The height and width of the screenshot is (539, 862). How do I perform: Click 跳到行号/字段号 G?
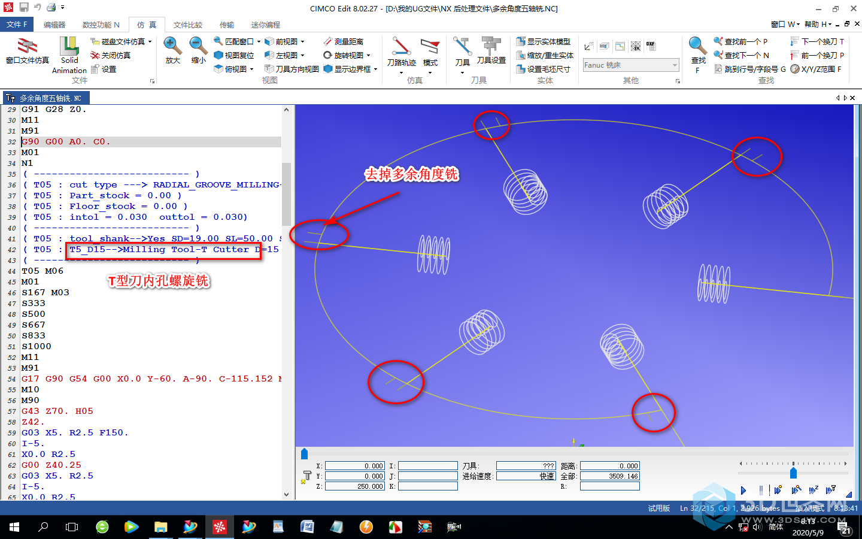point(750,69)
